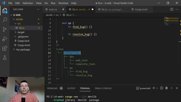Screen dimensions: 181x102
Task: Click complete_task in the comment tree
Action: pos(85,64)
